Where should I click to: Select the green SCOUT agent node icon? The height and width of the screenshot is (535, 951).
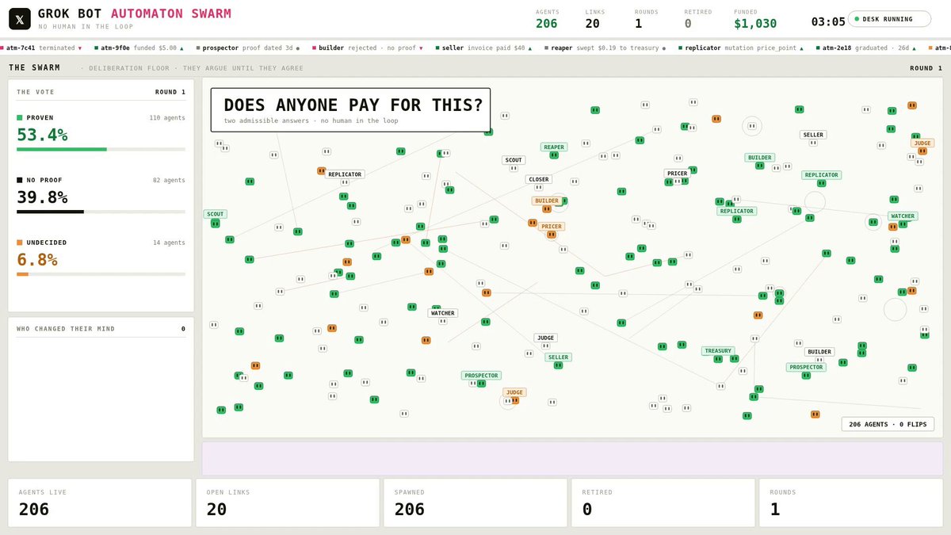215,224
